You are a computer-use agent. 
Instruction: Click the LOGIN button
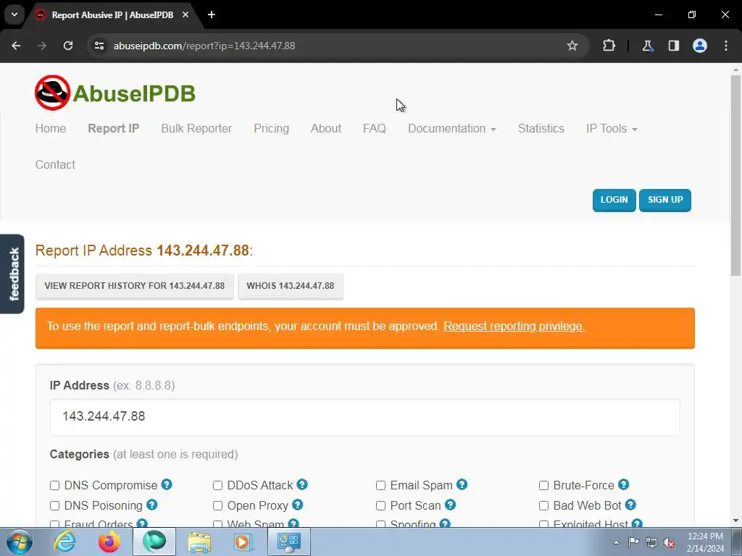tap(614, 200)
